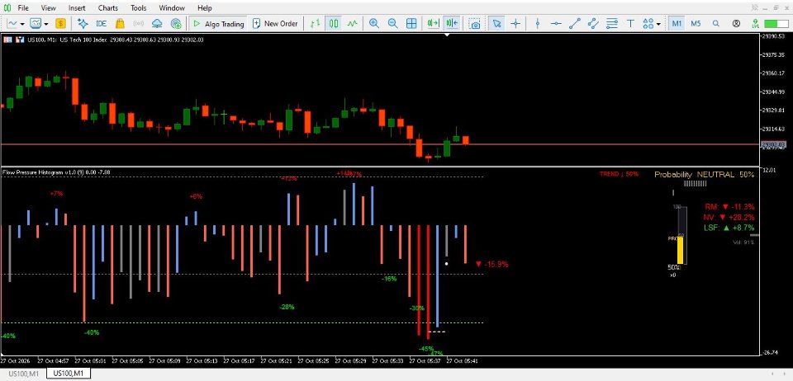Screen dimensions: 793x381
Task: Draw a vertical line object
Action: [538, 23]
